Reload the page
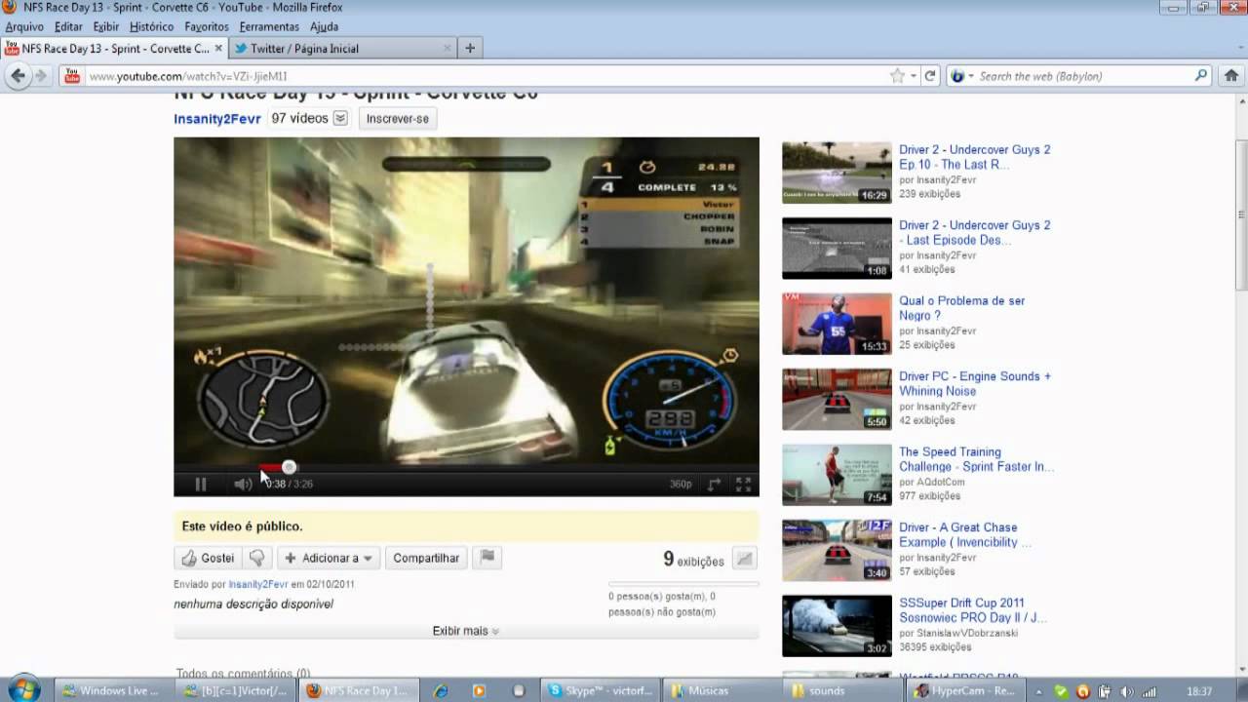The image size is (1248, 702). click(x=930, y=76)
